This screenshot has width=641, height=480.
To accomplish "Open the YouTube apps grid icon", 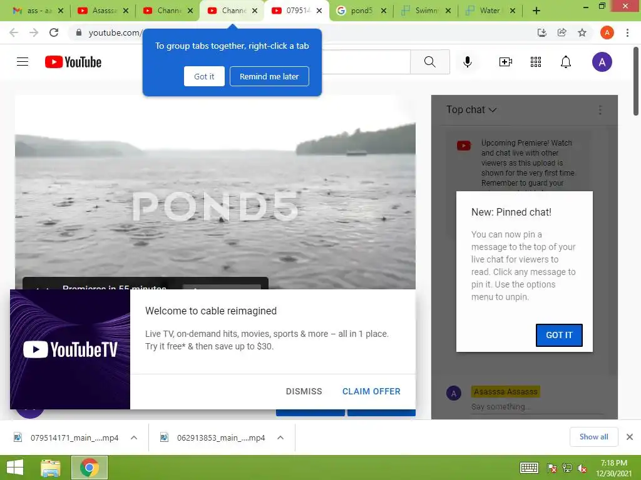I will (x=536, y=62).
